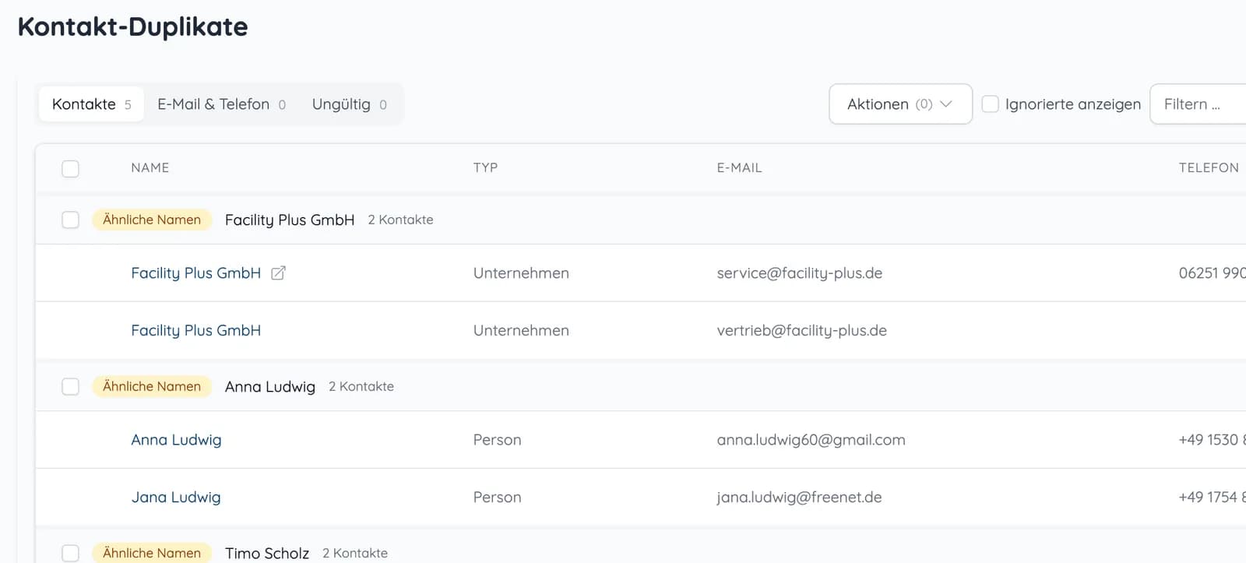The image size is (1246, 563).
Task: Open the Aktionen dropdown menu
Action: (900, 104)
